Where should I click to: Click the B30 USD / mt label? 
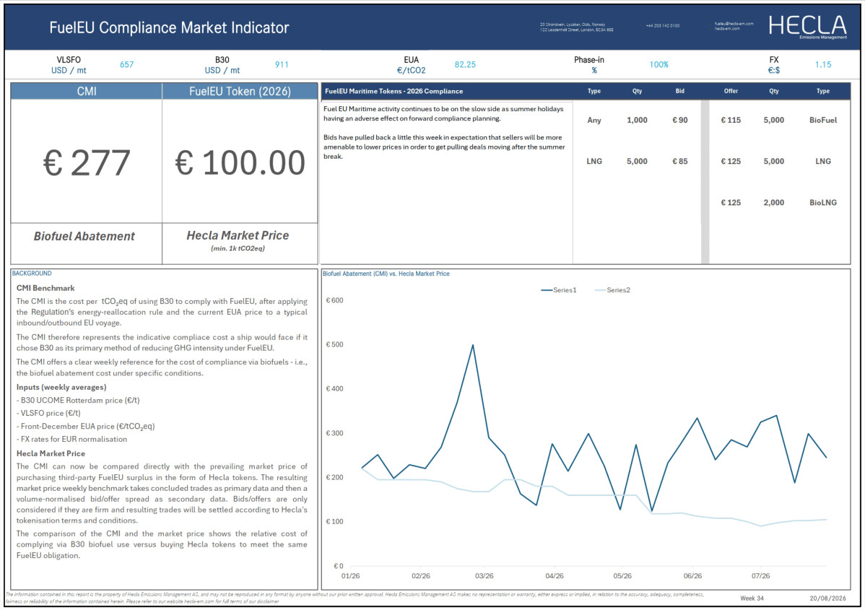(x=222, y=65)
